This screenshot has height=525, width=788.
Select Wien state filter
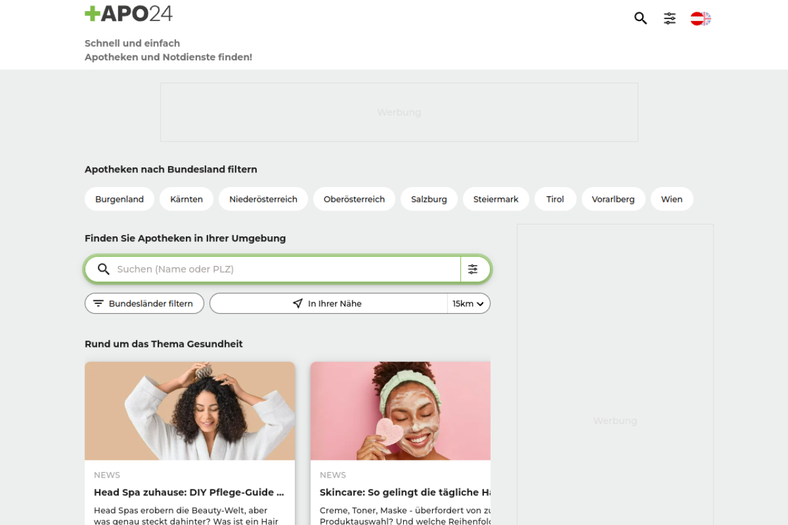(x=672, y=199)
